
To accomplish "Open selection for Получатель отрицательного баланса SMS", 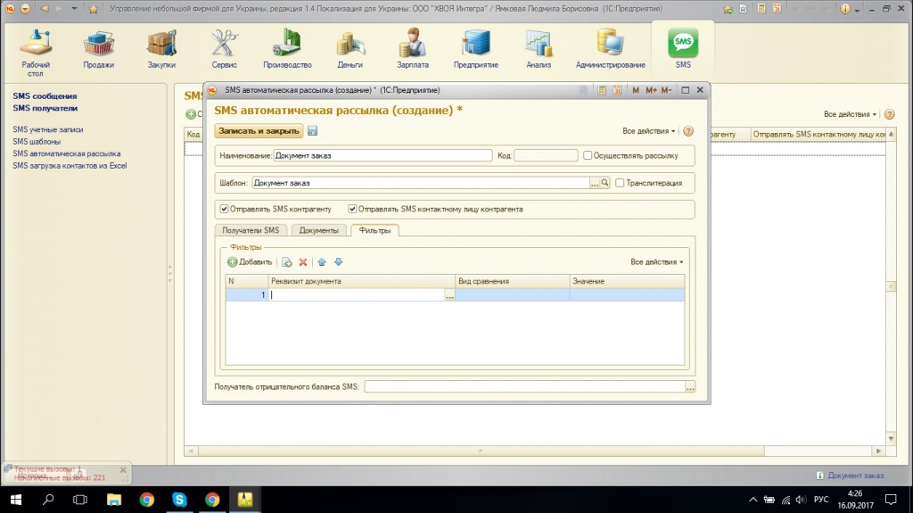I will (690, 387).
